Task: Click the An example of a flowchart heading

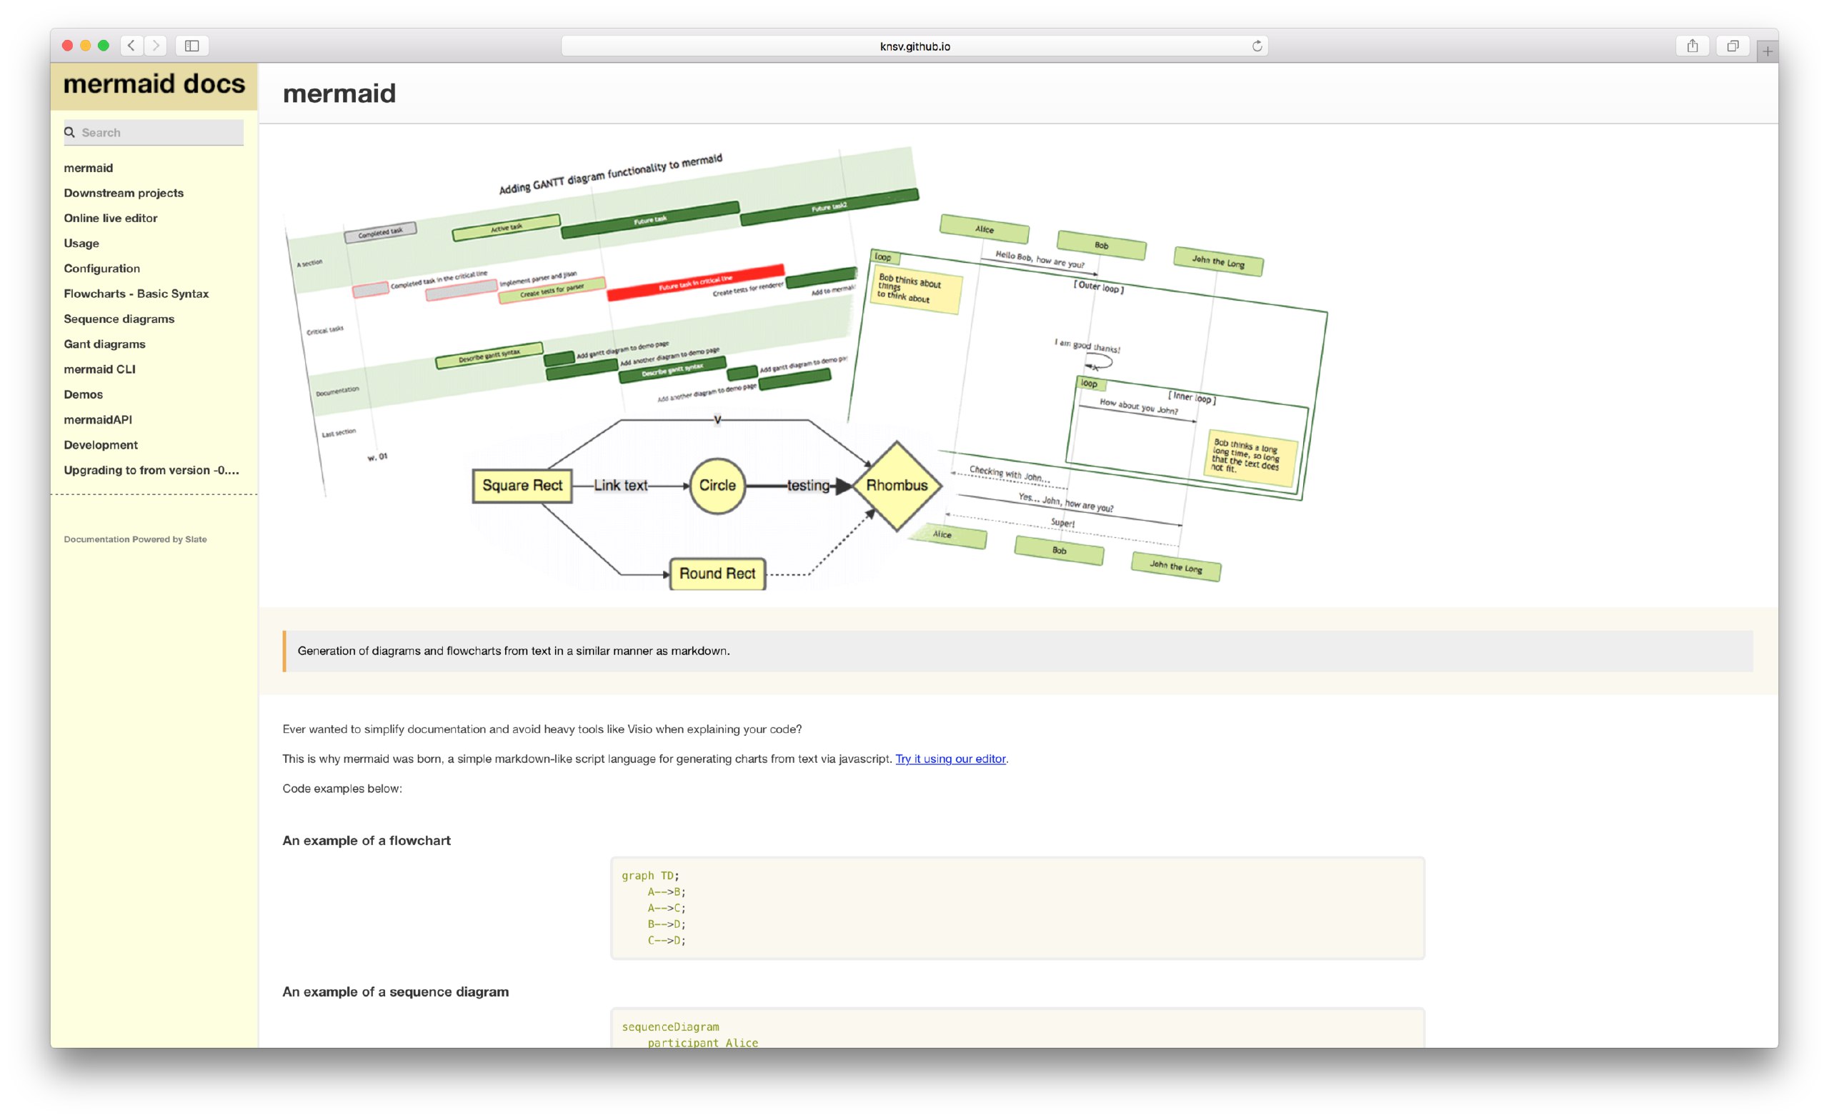Action: click(367, 840)
